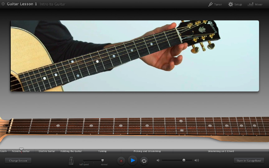This screenshot has width=269, height=168.
Task: Click the lesson video frame
Action: tap(134, 56)
